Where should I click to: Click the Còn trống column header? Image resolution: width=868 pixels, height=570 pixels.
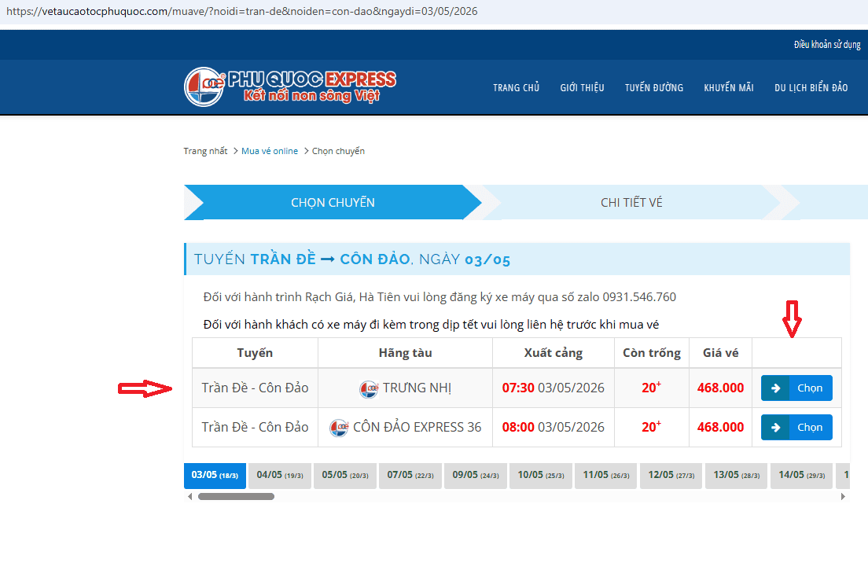652,353
